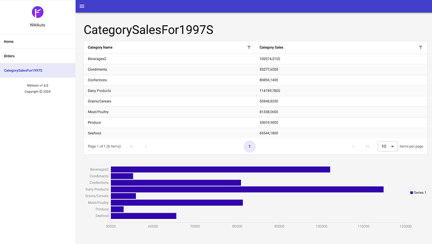Go to first page using pager icon

131,146
